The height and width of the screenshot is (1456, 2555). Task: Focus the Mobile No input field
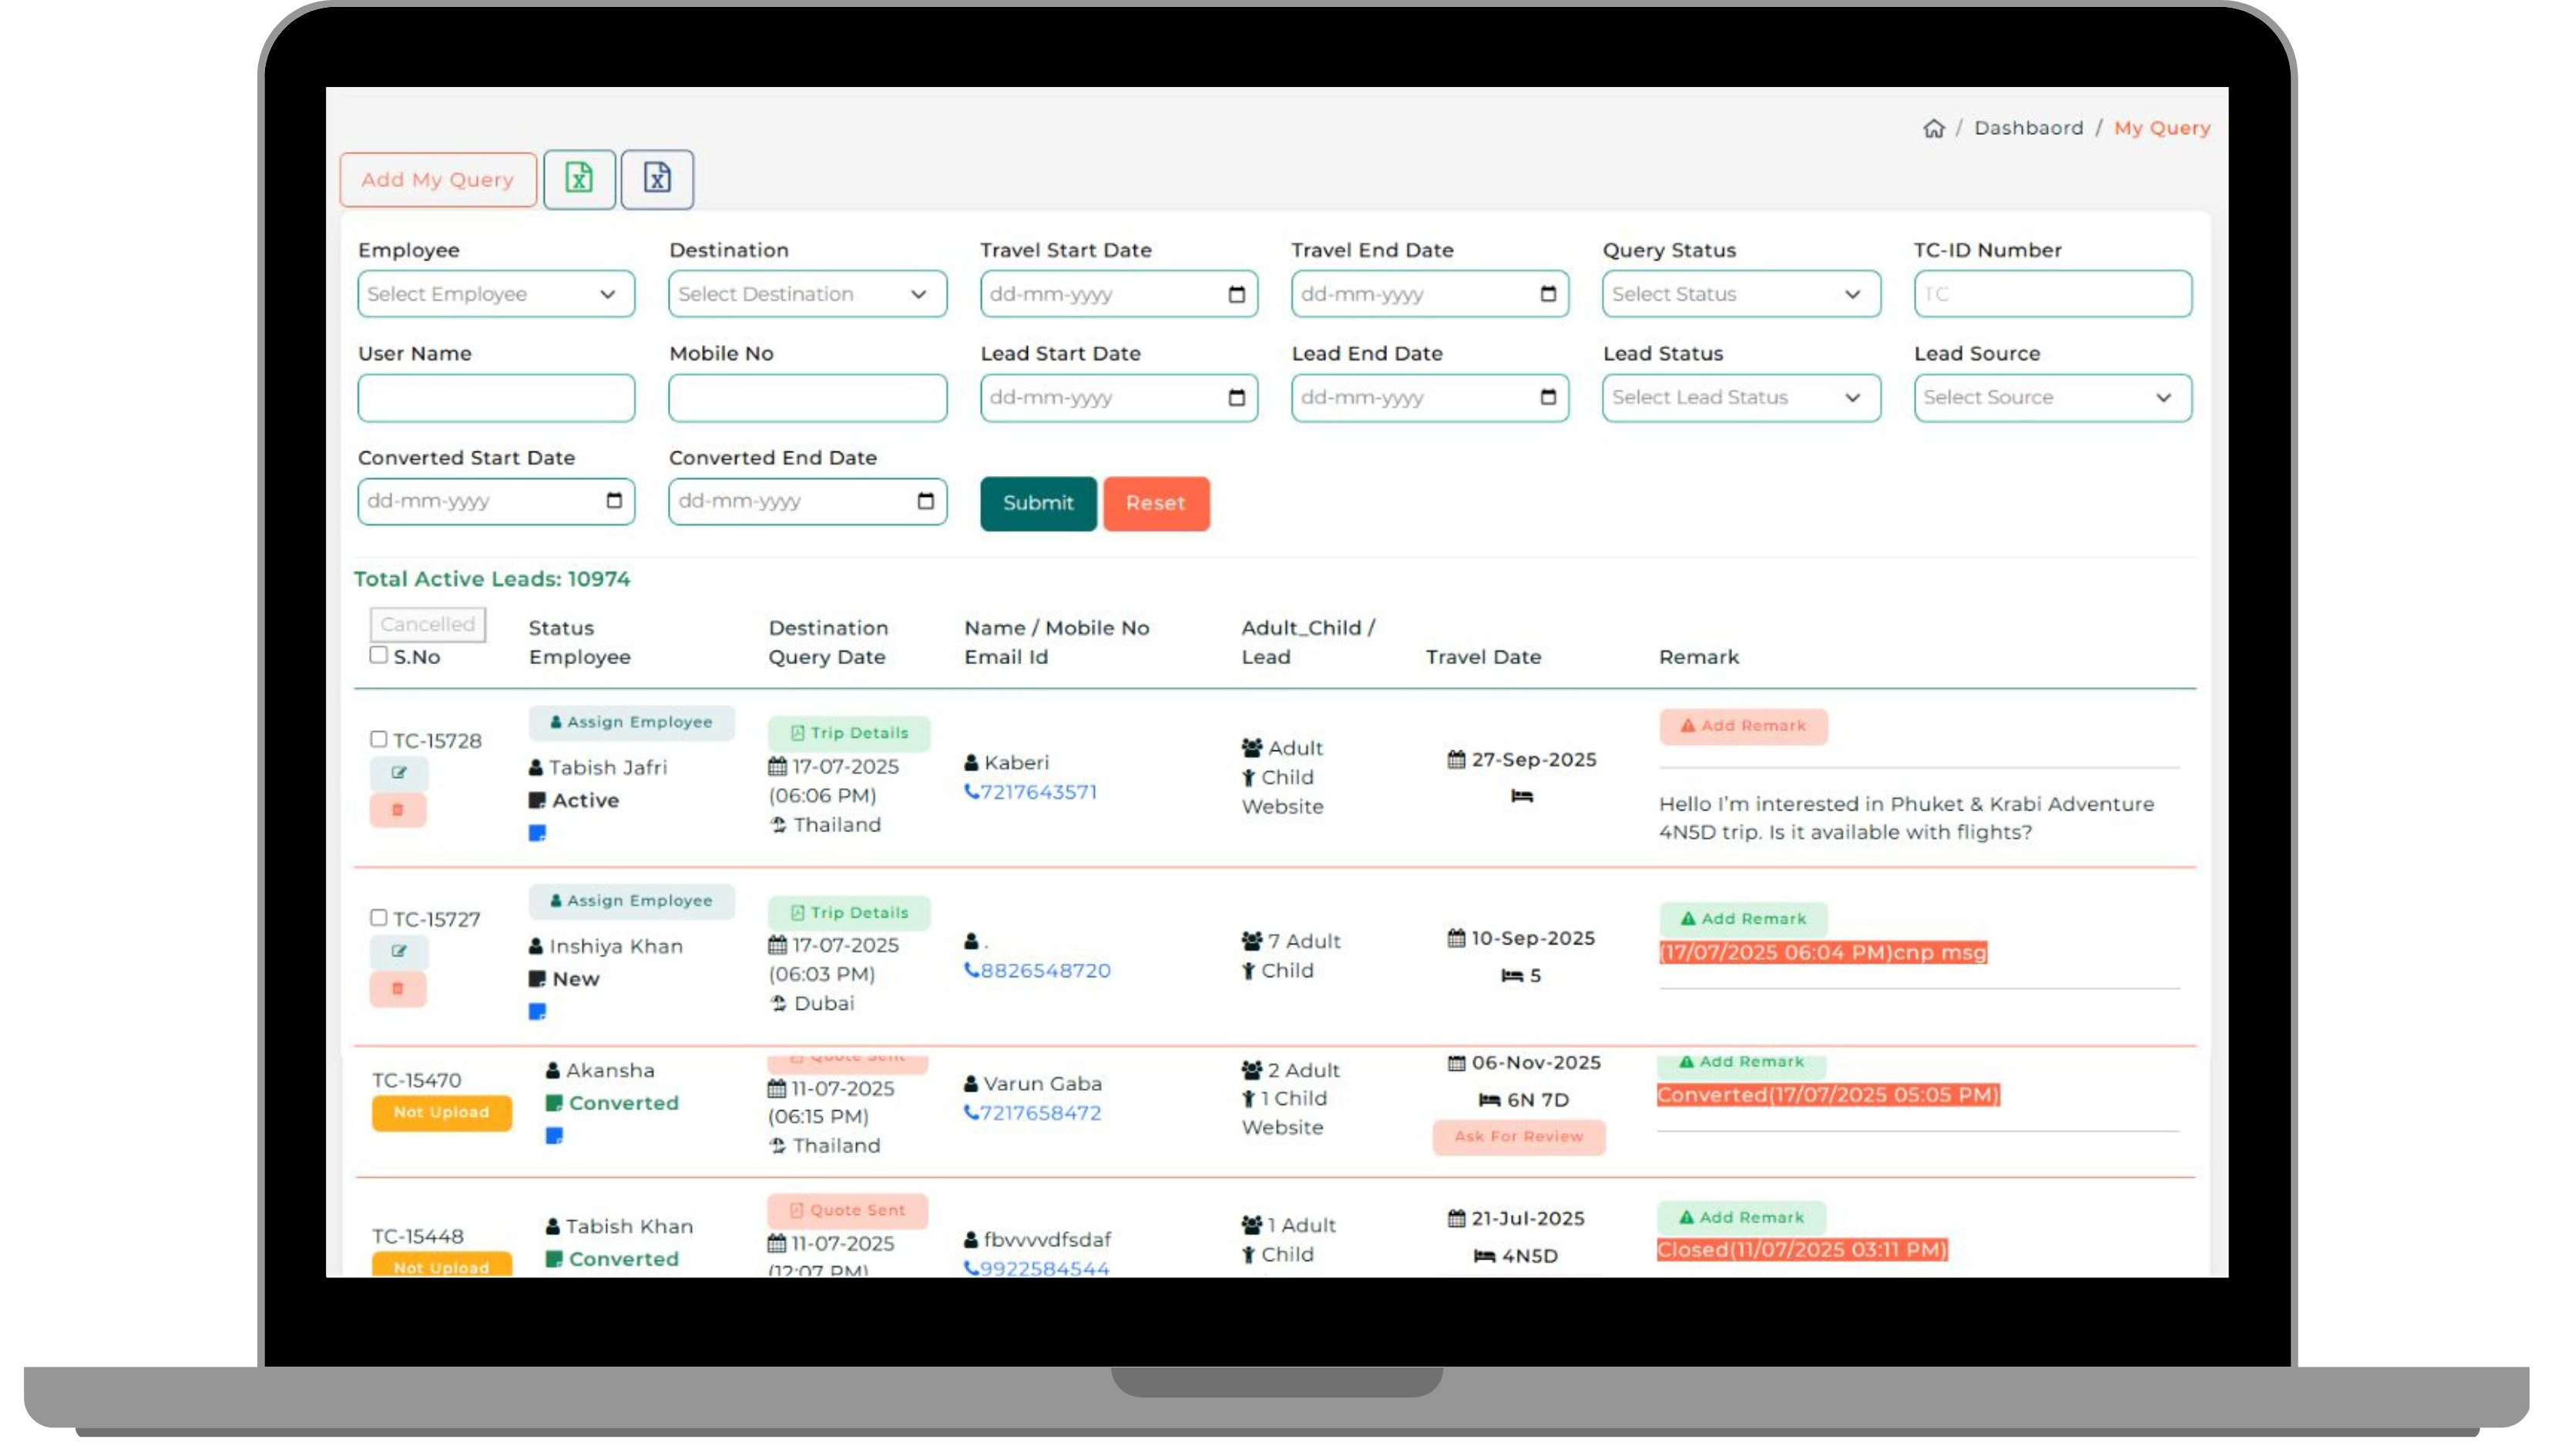[807, 397]
